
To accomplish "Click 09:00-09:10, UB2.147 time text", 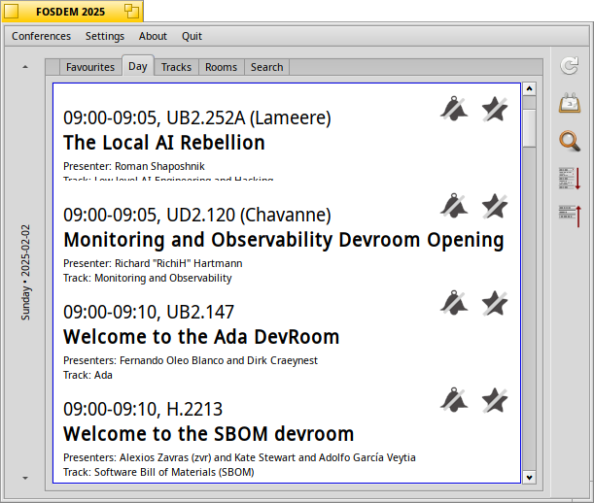I will coord(149,312).
